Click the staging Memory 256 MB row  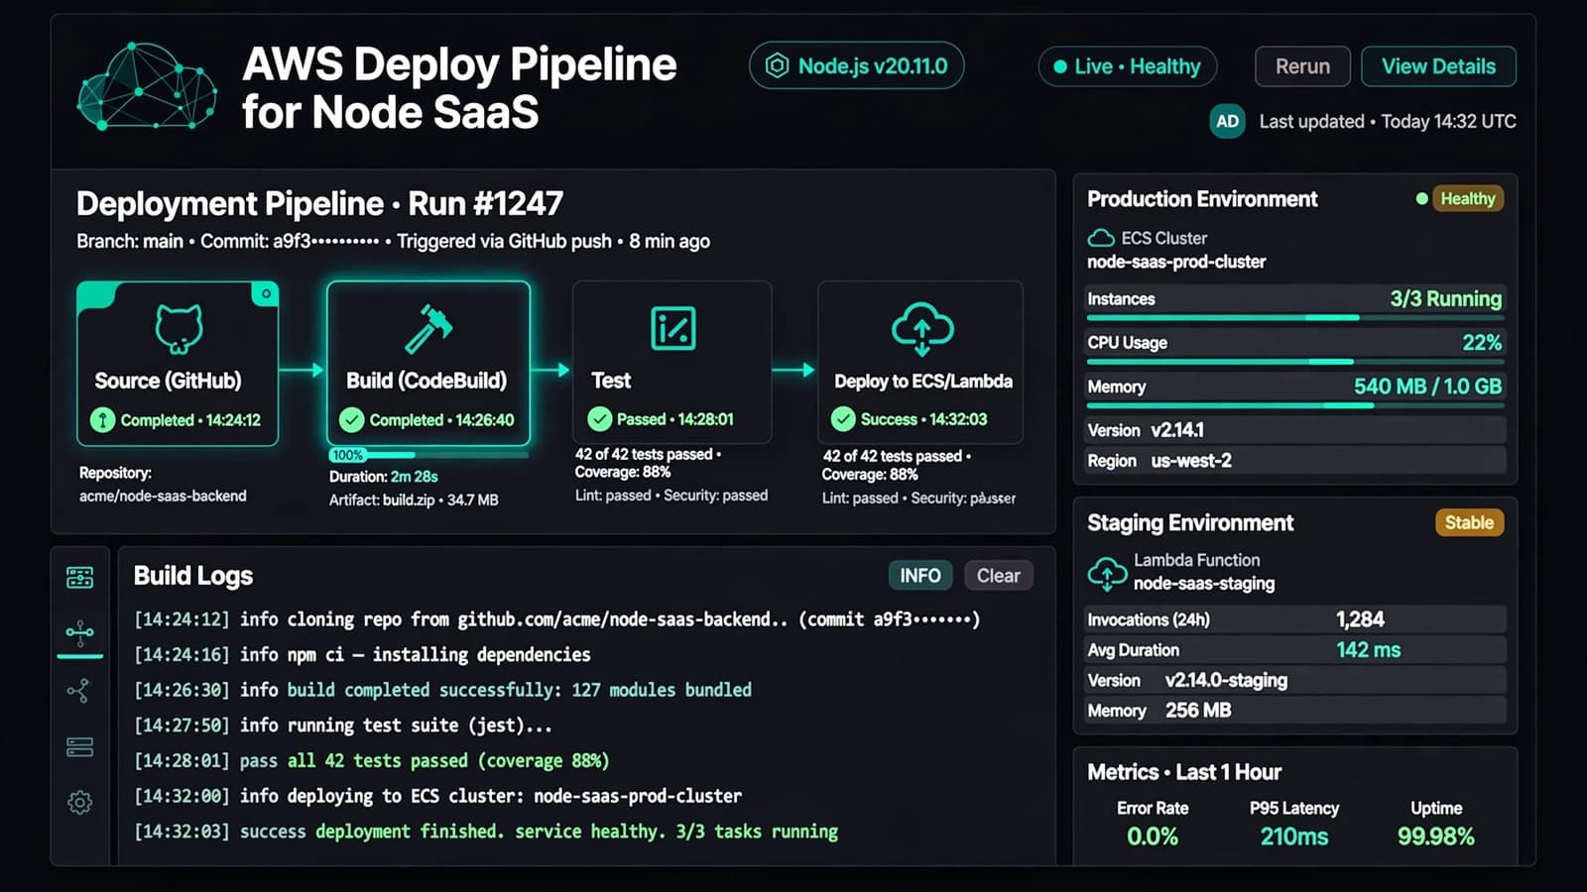(1295, 711)
